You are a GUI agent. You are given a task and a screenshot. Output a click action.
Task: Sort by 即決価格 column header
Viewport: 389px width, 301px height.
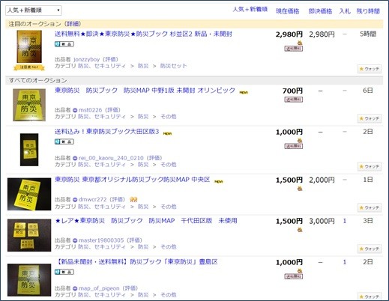pyautogui.click(x=320, y=11)
